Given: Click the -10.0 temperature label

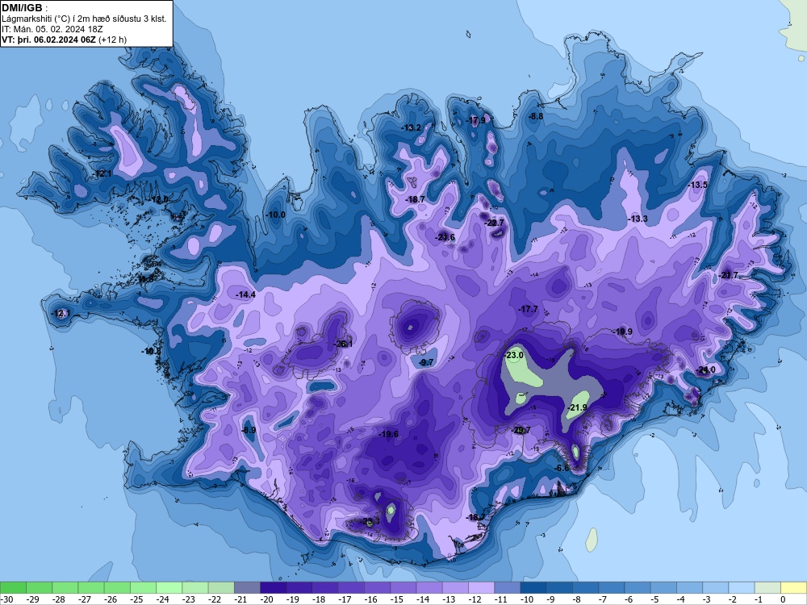Looking at the screenshot, I should pos(275,215).
